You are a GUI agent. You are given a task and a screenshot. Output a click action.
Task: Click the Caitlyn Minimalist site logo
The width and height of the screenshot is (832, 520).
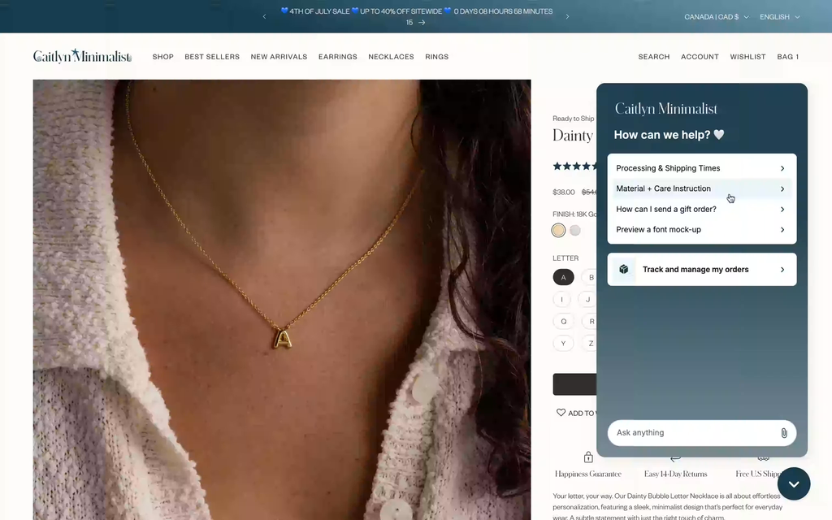[x=82, y=56]
